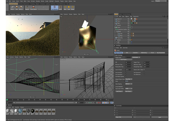Open the Default Object Color dropdown
Screen dimensions: 174x121
(x=129, y=79)
